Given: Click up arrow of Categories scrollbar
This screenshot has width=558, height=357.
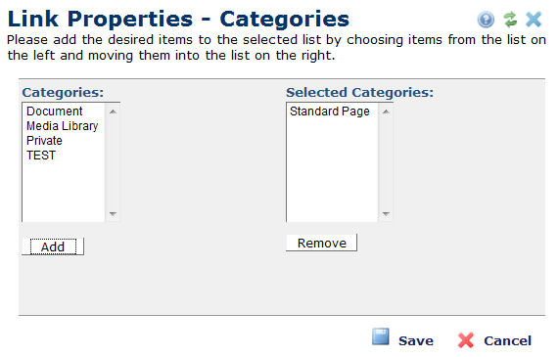Looking at the screenshot, I should tap(113, 112).
